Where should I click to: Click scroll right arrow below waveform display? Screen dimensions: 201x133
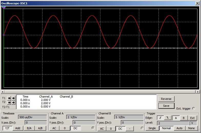pyautogui.click(x=198, y=92)
